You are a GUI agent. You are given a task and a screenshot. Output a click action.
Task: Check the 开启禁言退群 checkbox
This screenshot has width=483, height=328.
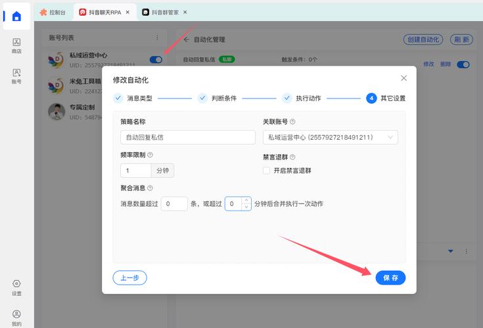[x=266, y=171]
